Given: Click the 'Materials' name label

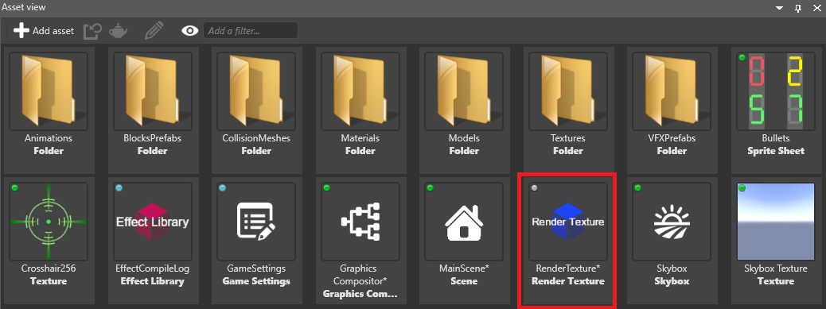Looking at the screenshot, I should 360,138.
